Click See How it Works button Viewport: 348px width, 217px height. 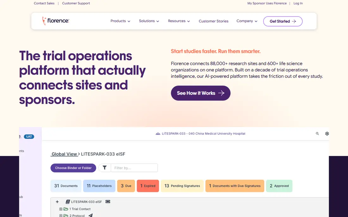pos(201,93)
